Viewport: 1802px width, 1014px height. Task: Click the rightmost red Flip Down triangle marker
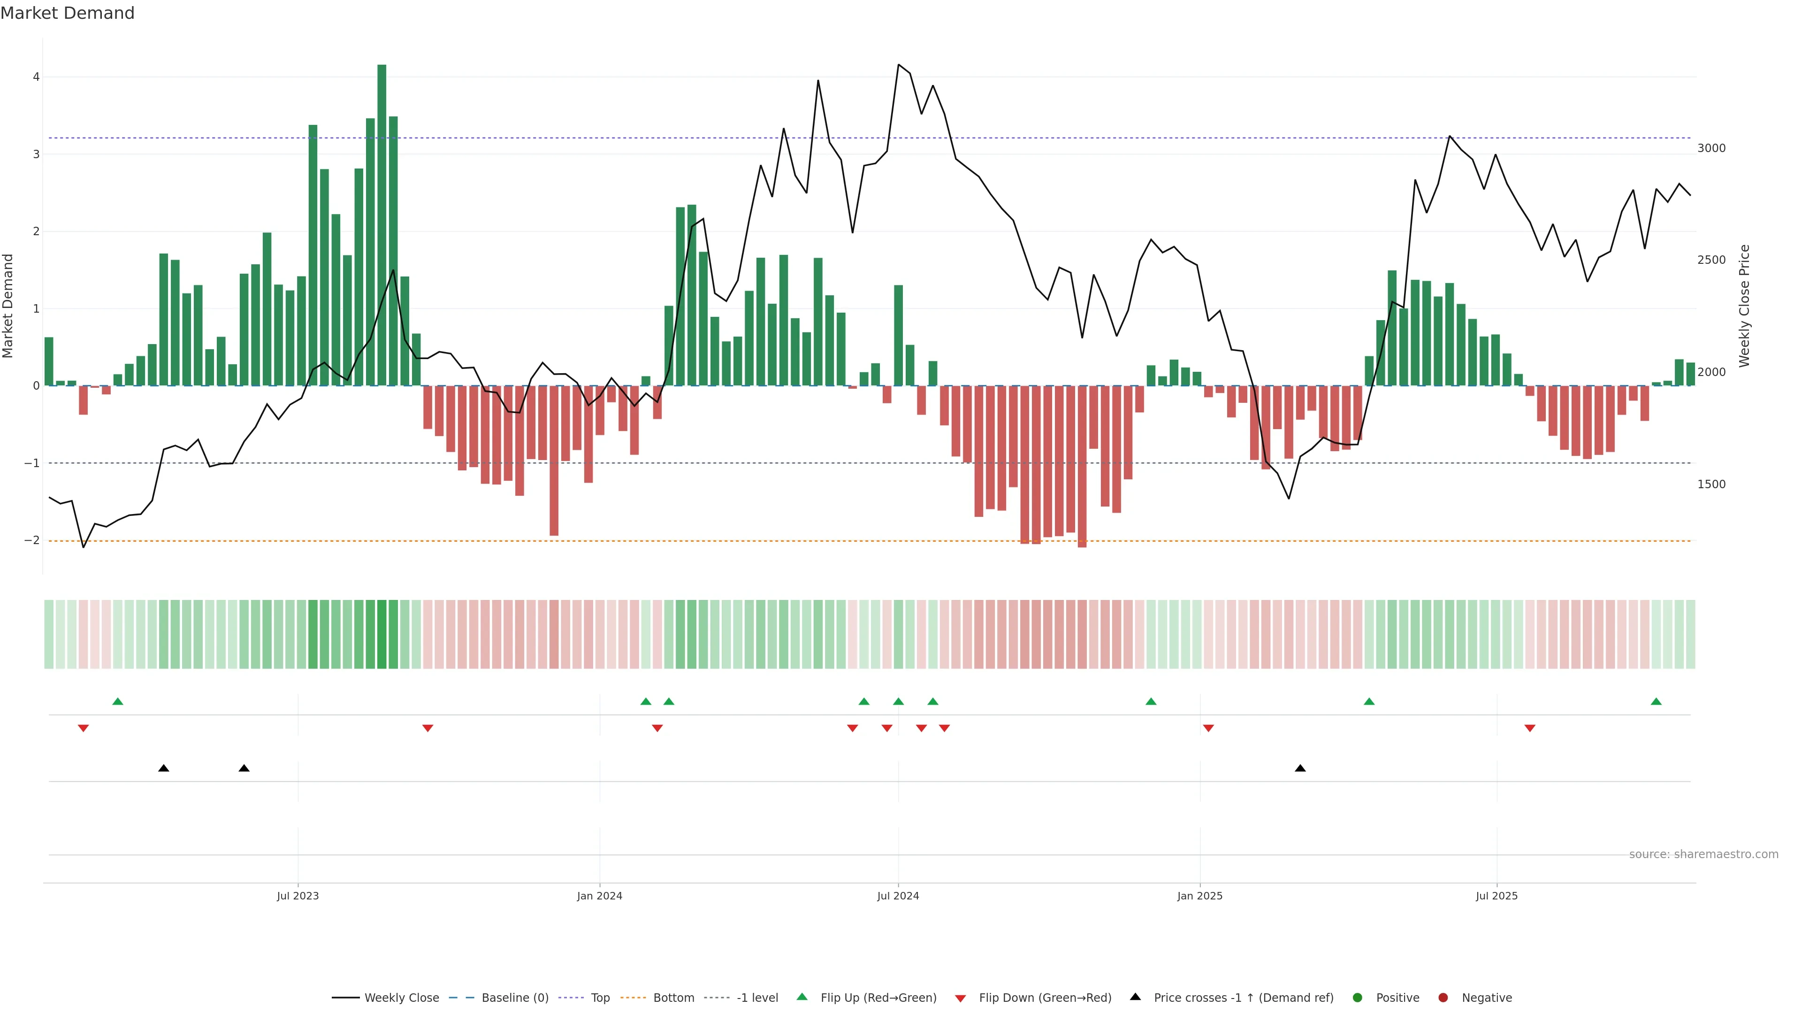click(1530, 729)
